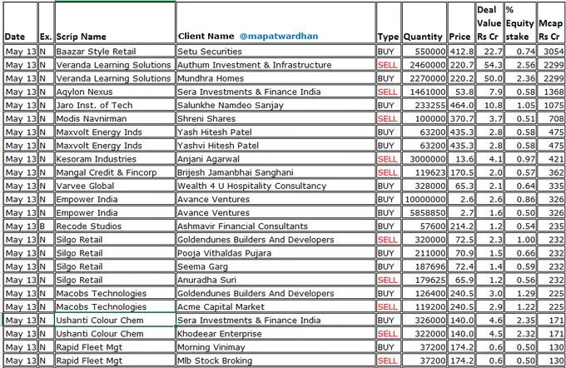
Task: Select the Seema Garg cell
Action: (x=276, y=266)
